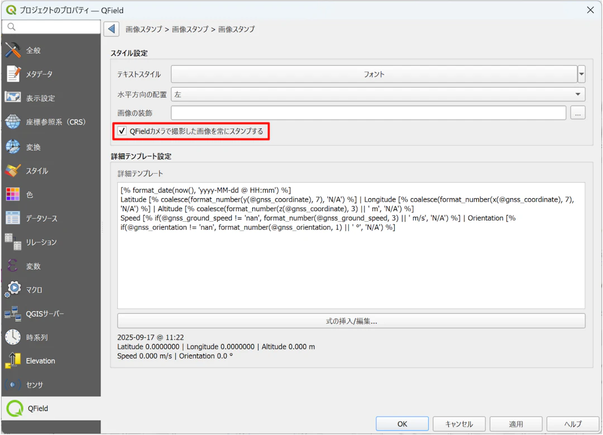Click the preview line starting with Latitude 0.0000000
The image size is (603, 435).
point(216,347)
